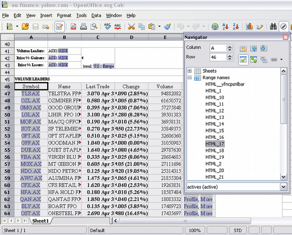Click the Navigator Row input field

click(218, 57)
